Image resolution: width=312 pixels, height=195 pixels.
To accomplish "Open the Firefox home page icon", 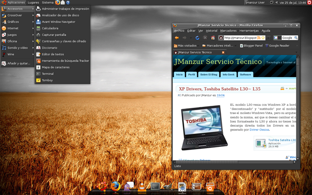I will pyautogui.click(x=213, y=38).
